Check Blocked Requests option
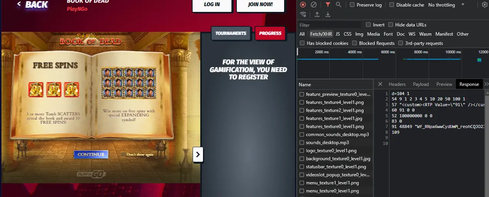Viewport: 489px width, 197px height. click(354, 43)
